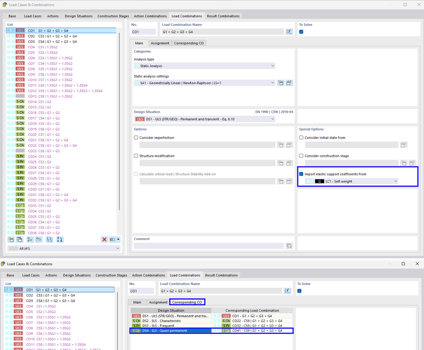Screen dimensions: 424x350
Task: Select CO32 row in the top window list
Action: [x=62, y=200]
